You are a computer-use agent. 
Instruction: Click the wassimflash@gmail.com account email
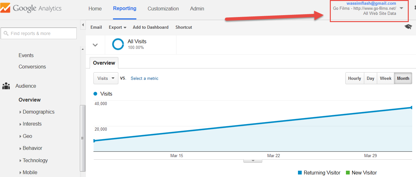pos(371,3)
